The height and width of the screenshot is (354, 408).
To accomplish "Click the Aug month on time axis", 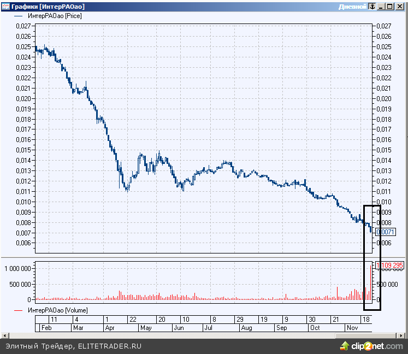I will click(x=246, y=328).
